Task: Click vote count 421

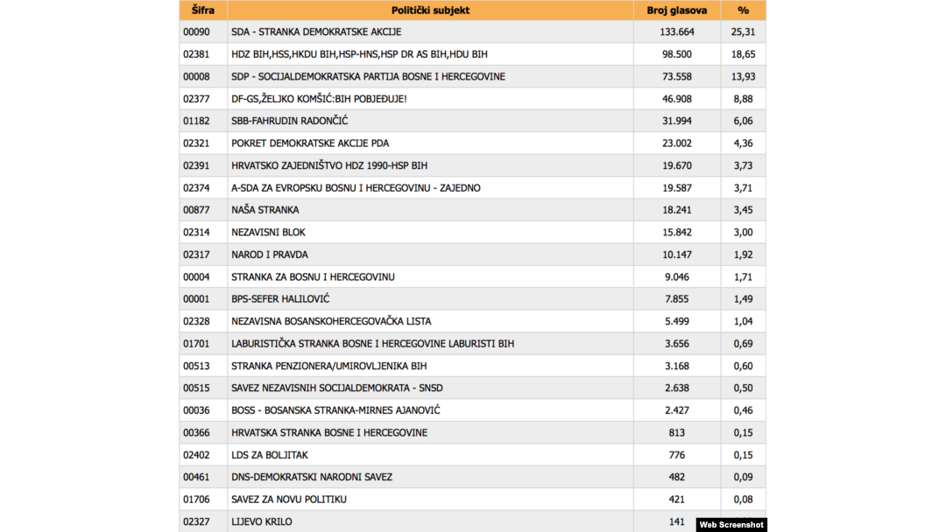Action: pyautogui.click(x=677, y=500)
